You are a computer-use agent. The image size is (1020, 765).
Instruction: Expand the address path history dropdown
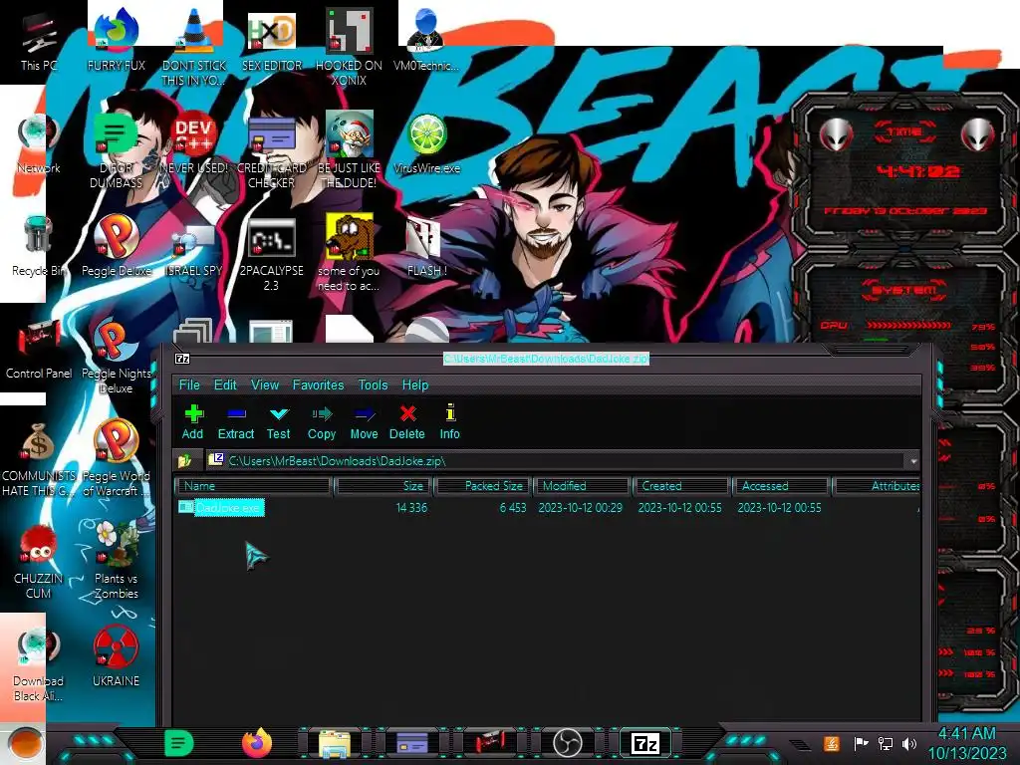point(913,461)
